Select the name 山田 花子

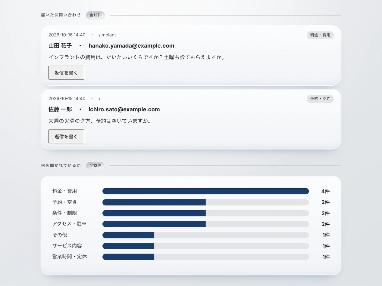coord(60,46)
